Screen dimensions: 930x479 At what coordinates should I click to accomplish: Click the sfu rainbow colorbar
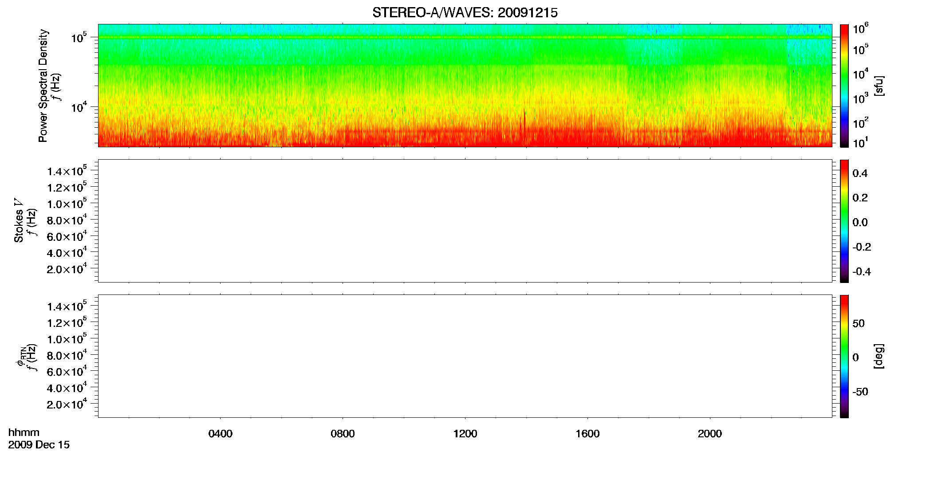coord(844,86)
